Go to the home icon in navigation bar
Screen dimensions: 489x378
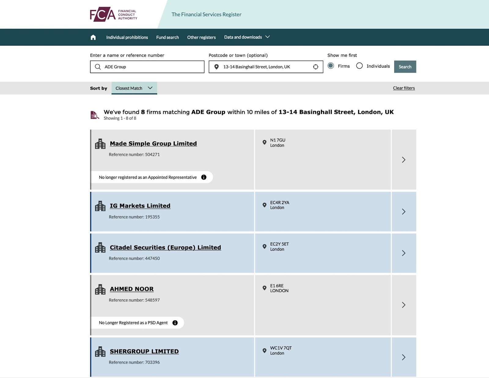click(93, 37)
